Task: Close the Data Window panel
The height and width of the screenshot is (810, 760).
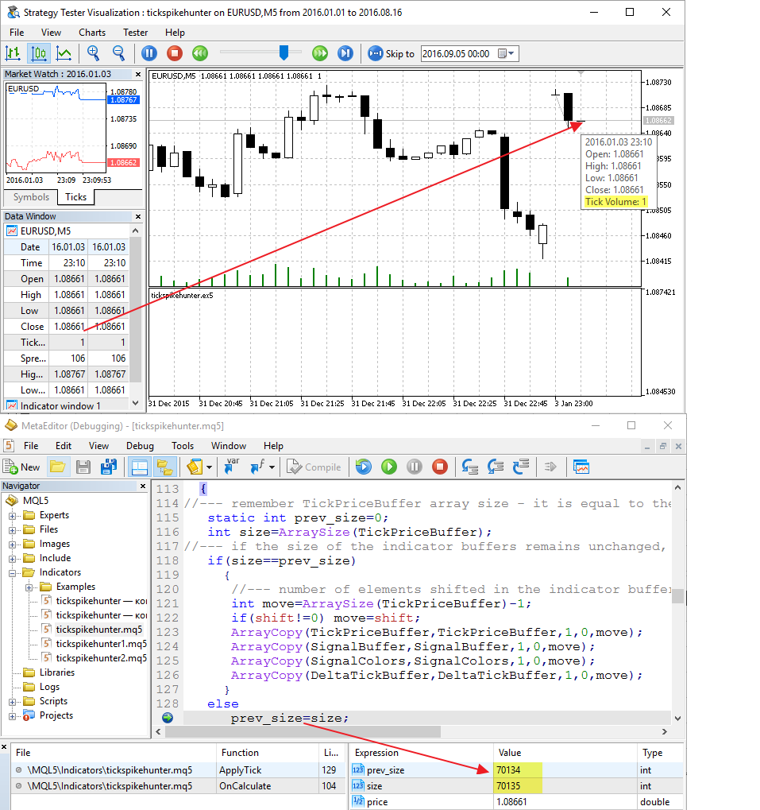Action: (138, 216)
